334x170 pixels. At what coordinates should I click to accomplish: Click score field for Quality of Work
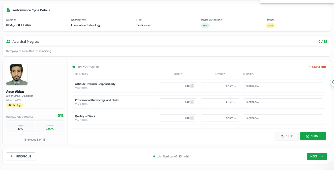pos(178,118)
